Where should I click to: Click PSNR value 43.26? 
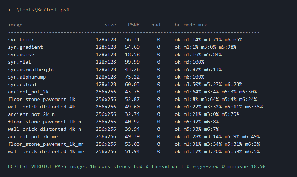point(132,70)
